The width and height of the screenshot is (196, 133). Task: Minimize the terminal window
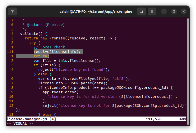coord(164,11)
